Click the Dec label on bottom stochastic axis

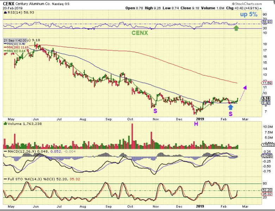(x=179, y=206)
